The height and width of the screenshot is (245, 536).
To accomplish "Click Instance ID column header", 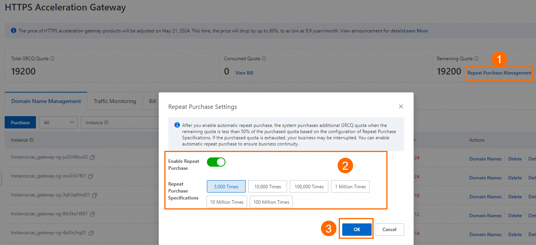I will (x=22, y=140).
